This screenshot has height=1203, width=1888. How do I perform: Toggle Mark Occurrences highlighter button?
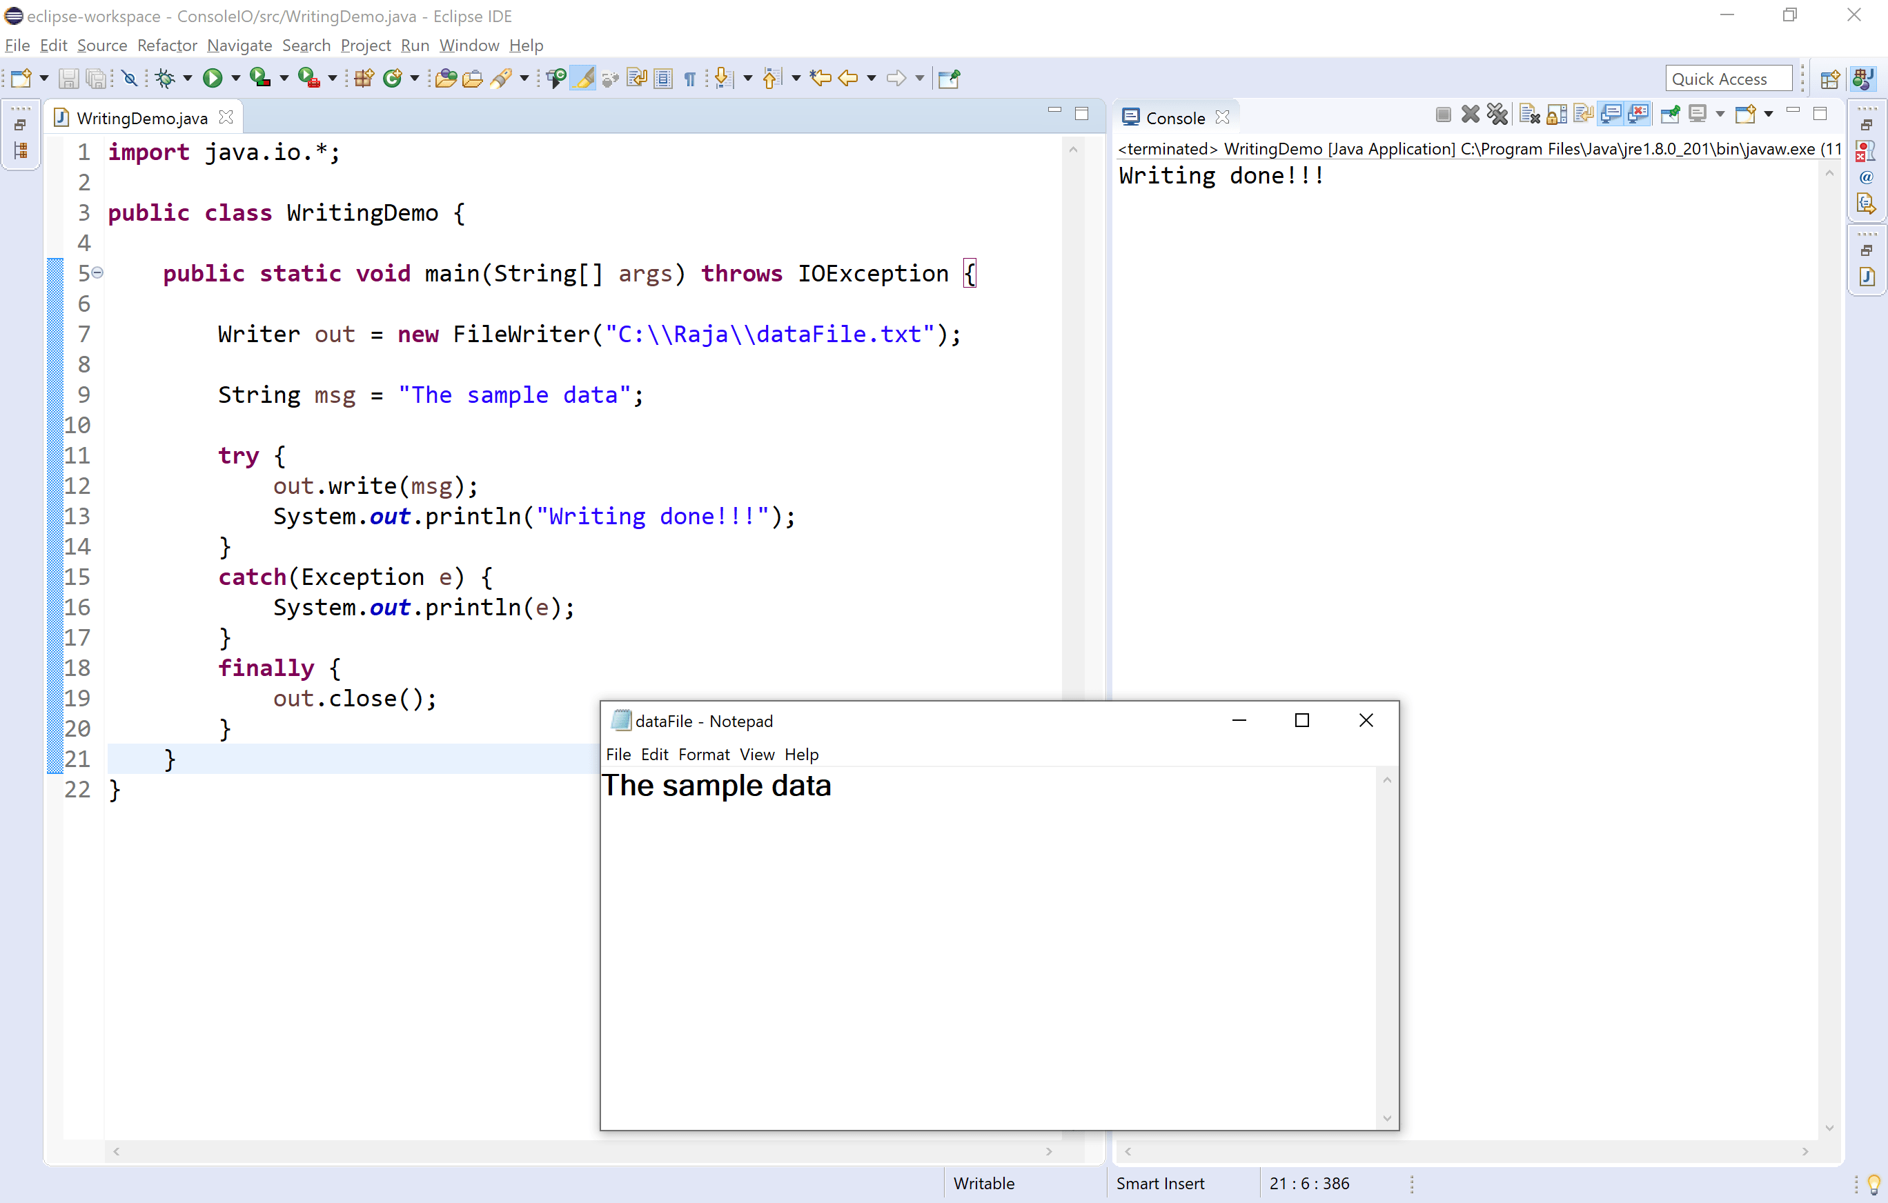(582, 77)
